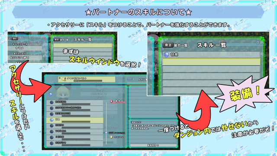Click the glowing blue orb beside character portrait
The image size is (277, 156).
[50, 94]
